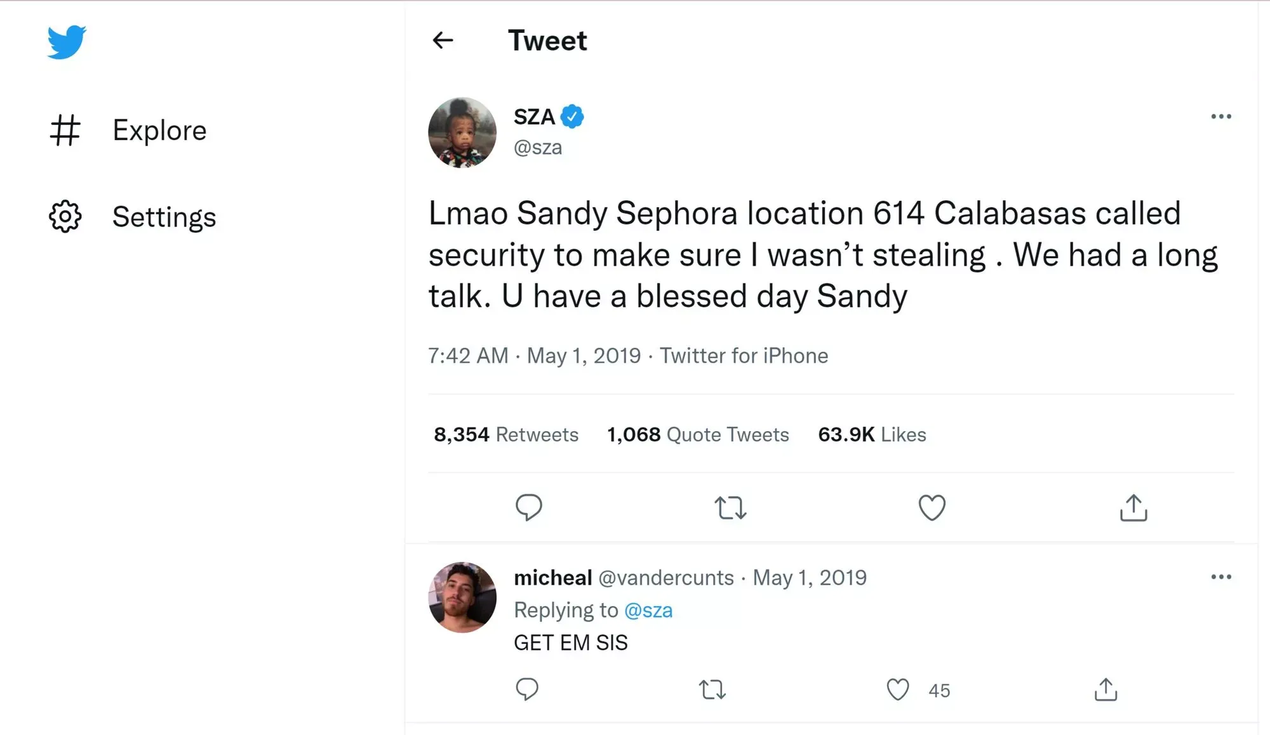Like SZA's tweet with heart icon
1270x735 pixels.
932,508
